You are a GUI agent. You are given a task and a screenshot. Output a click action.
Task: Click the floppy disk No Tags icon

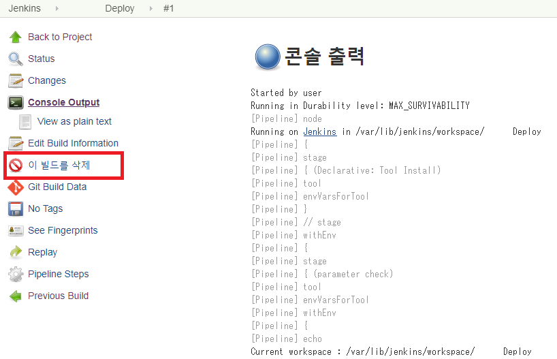pyautogui.click(x=15, y=209)
